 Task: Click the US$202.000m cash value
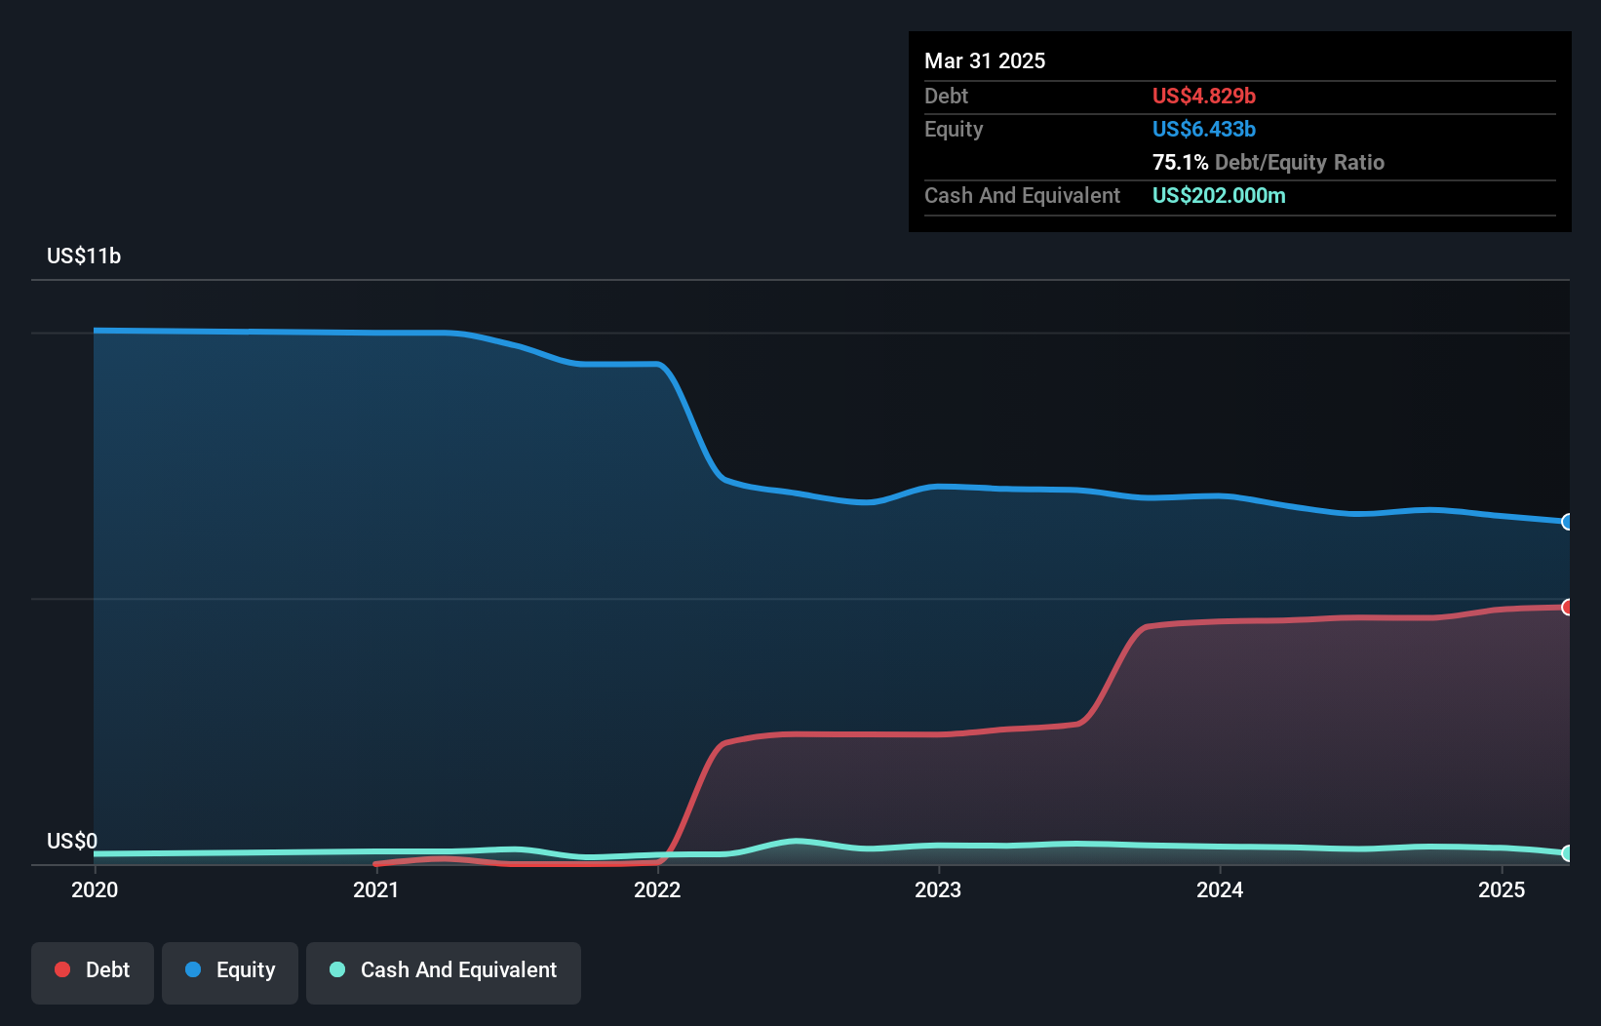1219,195
